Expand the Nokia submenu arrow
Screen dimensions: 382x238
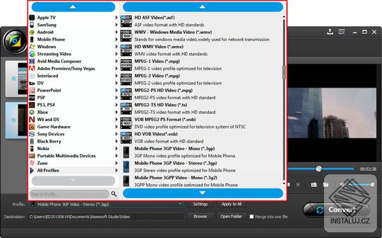(117, 149)
